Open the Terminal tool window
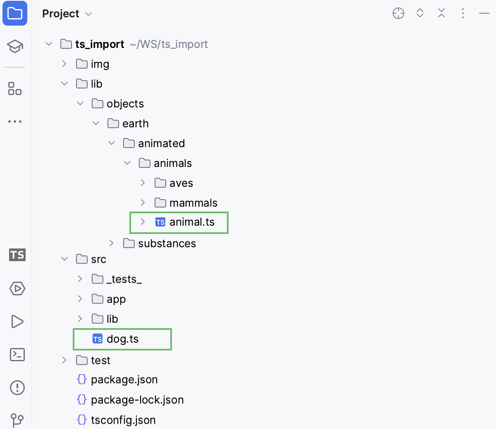496x429 pixels. [17, 355]
